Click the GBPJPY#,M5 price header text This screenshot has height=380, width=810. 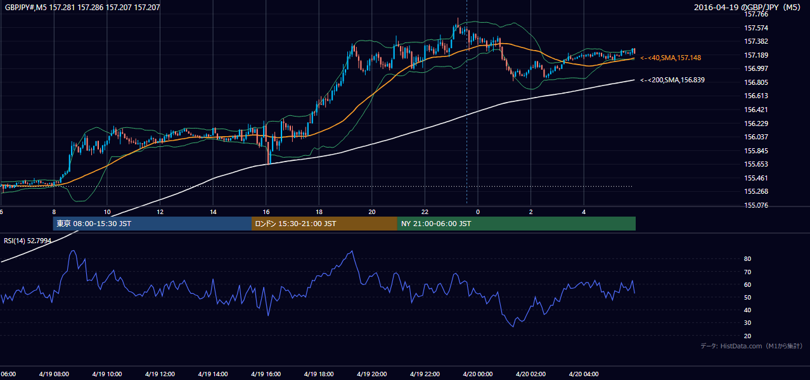click(x=81, y=8)
